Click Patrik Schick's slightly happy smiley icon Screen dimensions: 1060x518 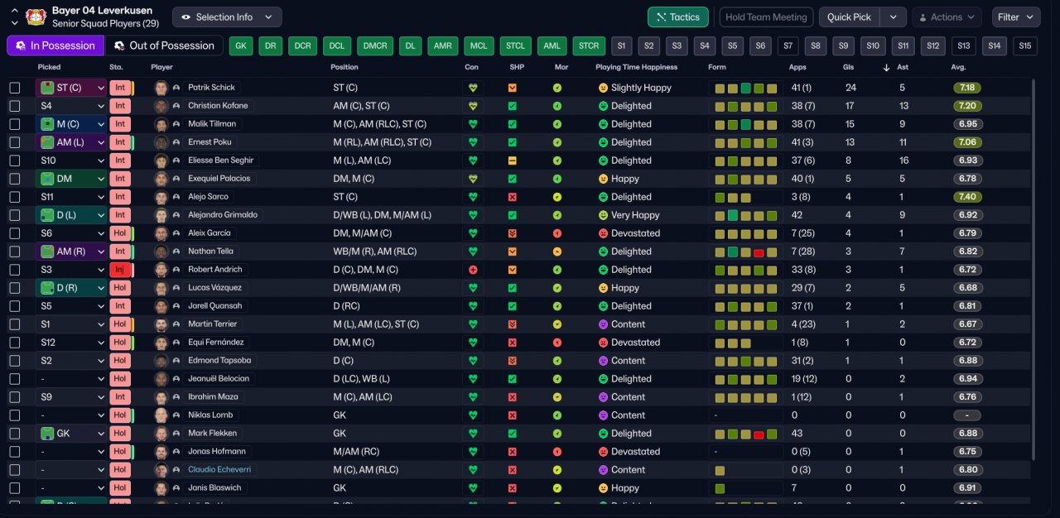click(x=603, y=88)
